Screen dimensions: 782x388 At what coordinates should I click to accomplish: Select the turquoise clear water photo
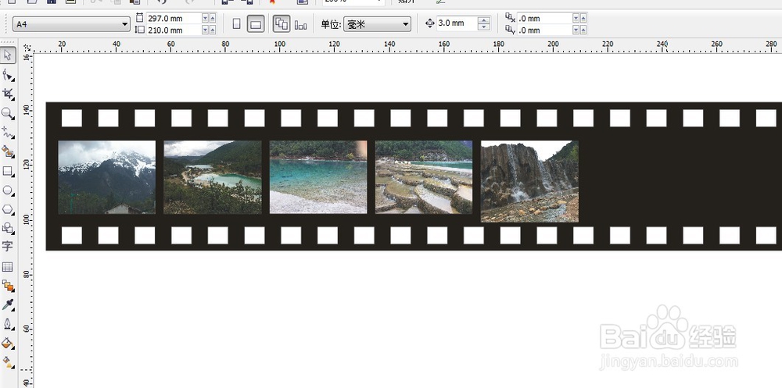318,176
